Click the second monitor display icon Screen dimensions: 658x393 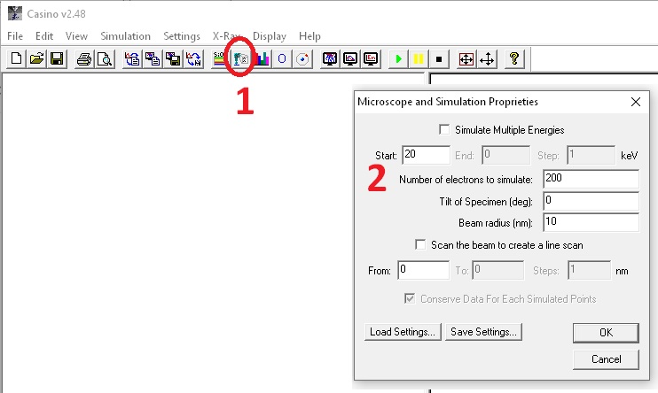coord(350,58)
